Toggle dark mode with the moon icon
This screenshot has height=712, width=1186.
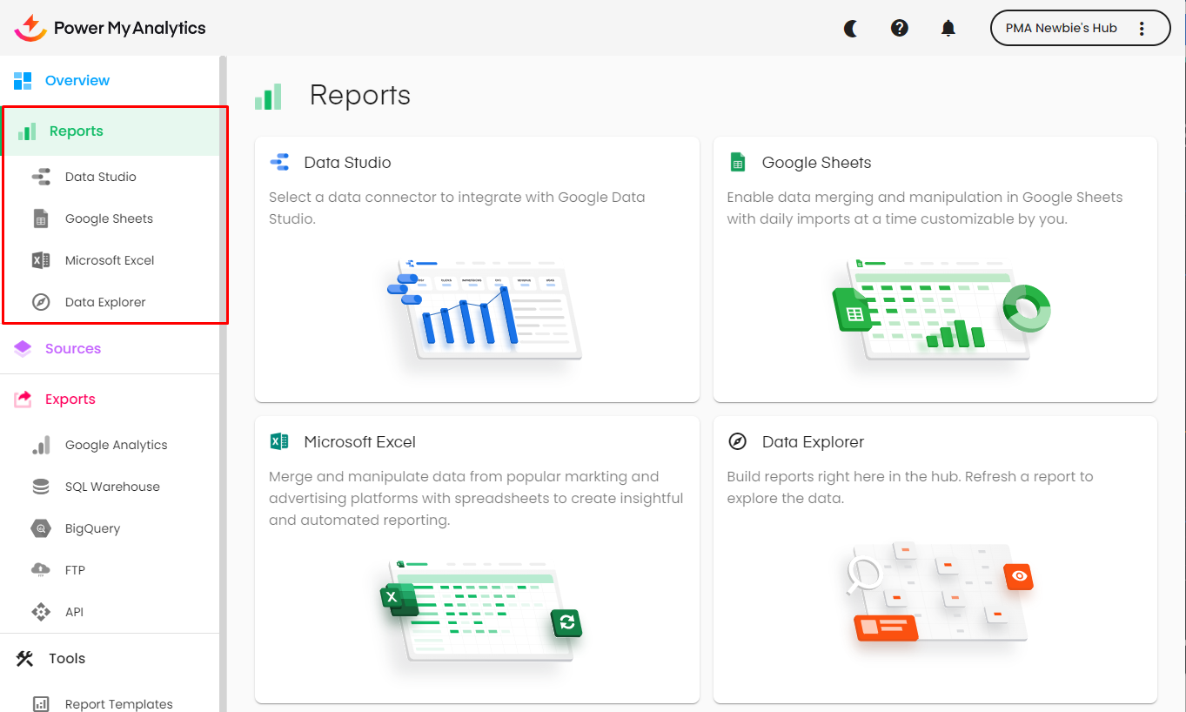tap(851, 28)
